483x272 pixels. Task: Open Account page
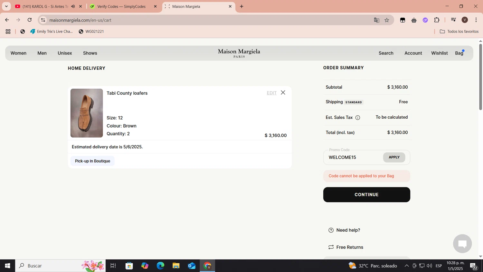(413, 53)
